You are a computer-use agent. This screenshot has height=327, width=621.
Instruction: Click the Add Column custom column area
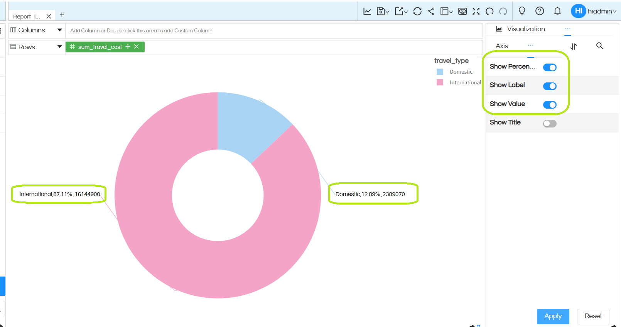[x=274, y=30]
